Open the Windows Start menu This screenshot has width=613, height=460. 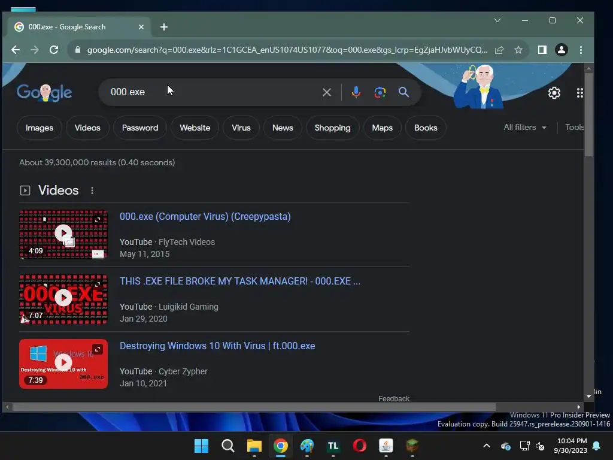coord(201,446)
